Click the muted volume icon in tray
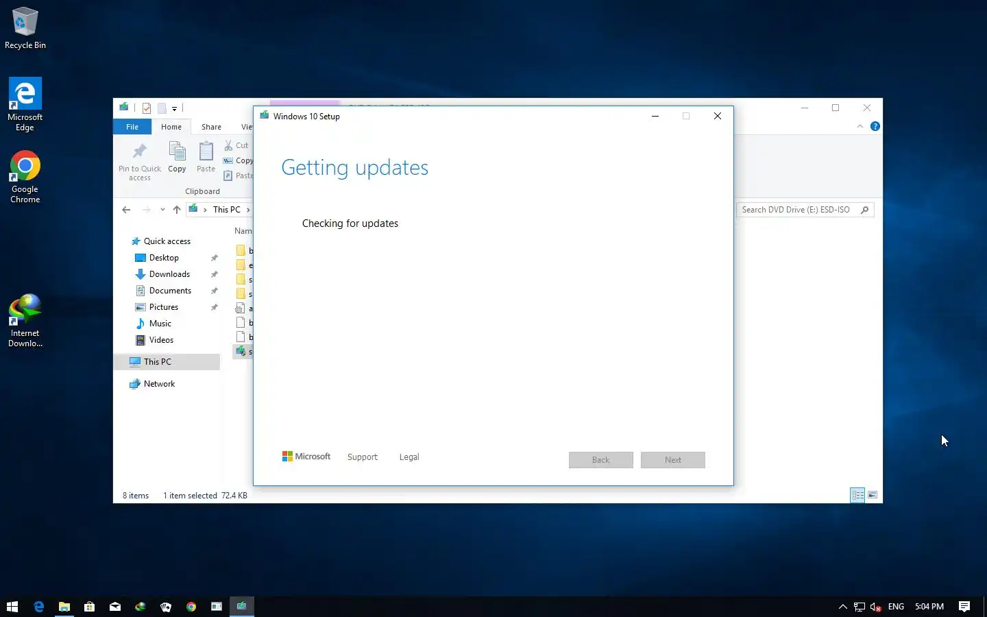The height and width of the screenshot is (617, 987). [x=875, y=607]
